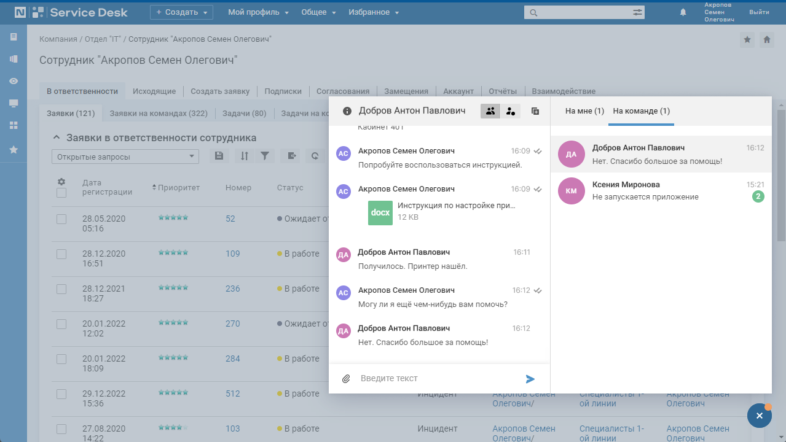This screenshot has width=786, height=442.
Task: Tick the select-all rows checkbox
Action: click(61, 193)
